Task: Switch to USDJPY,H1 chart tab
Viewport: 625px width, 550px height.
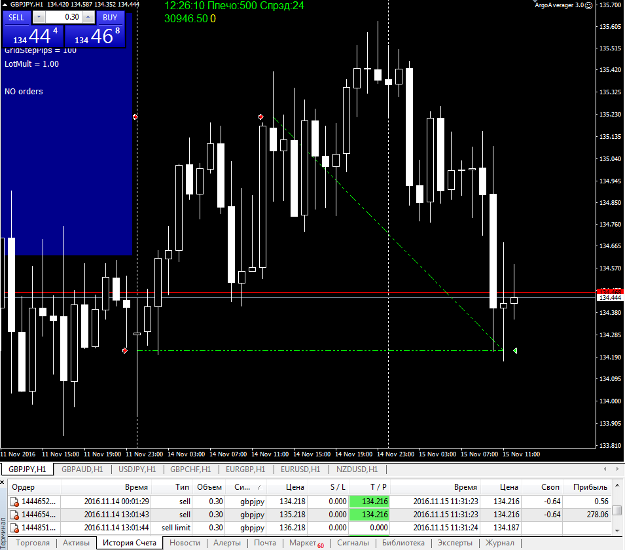Action: click(137, 469)
